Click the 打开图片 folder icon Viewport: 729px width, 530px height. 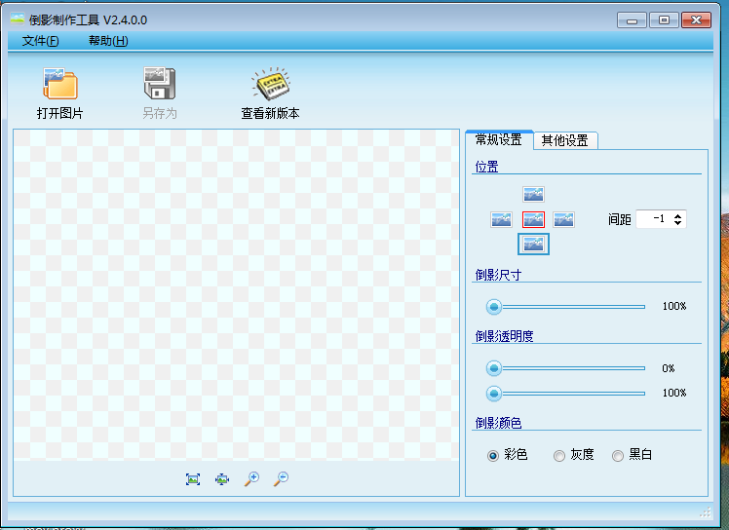(x=59, y=85)
